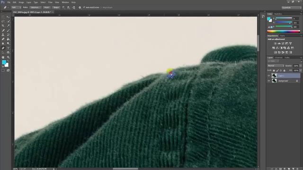Image resolution: width=303 pixels, height=170 pixels.
Task: Select the Move tool
Action: click(8, 17)
